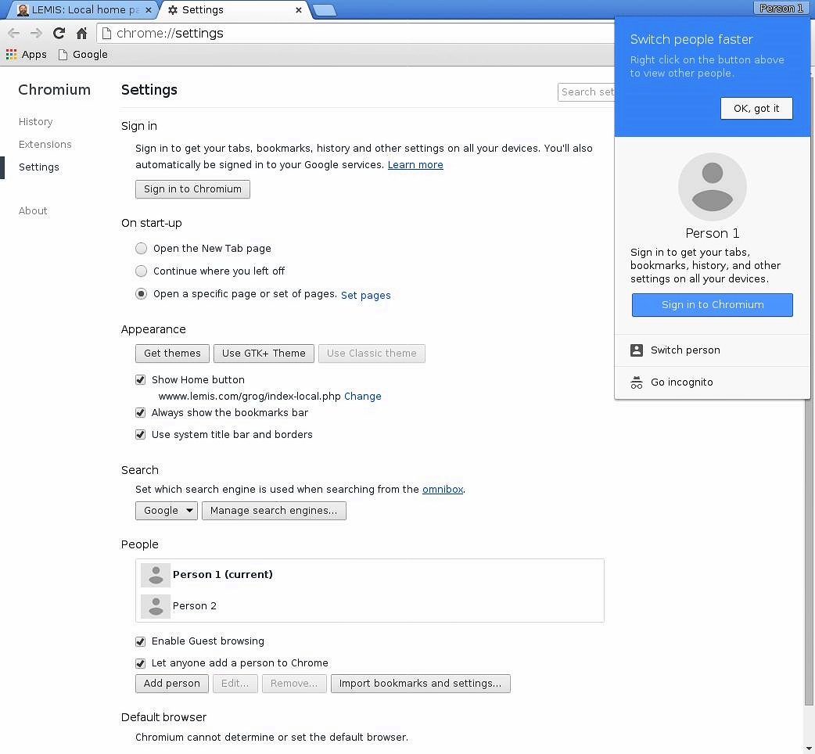Uncheck Always show the bookmarks bar
This screenshot has height=754, width=815.
(x=141, y=413)
